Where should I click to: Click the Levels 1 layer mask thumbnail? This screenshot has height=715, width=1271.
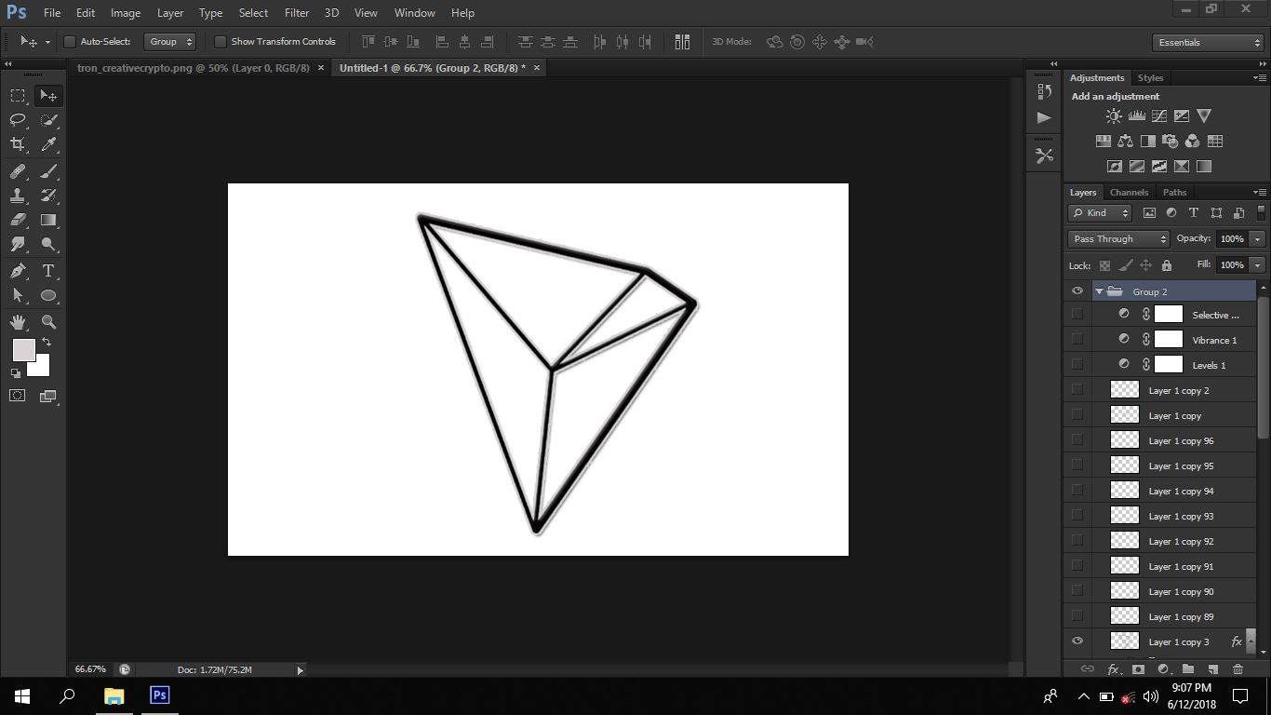[1168, 364]
